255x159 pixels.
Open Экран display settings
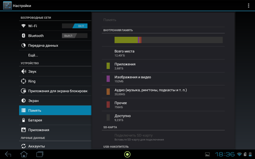click(55, 100)
